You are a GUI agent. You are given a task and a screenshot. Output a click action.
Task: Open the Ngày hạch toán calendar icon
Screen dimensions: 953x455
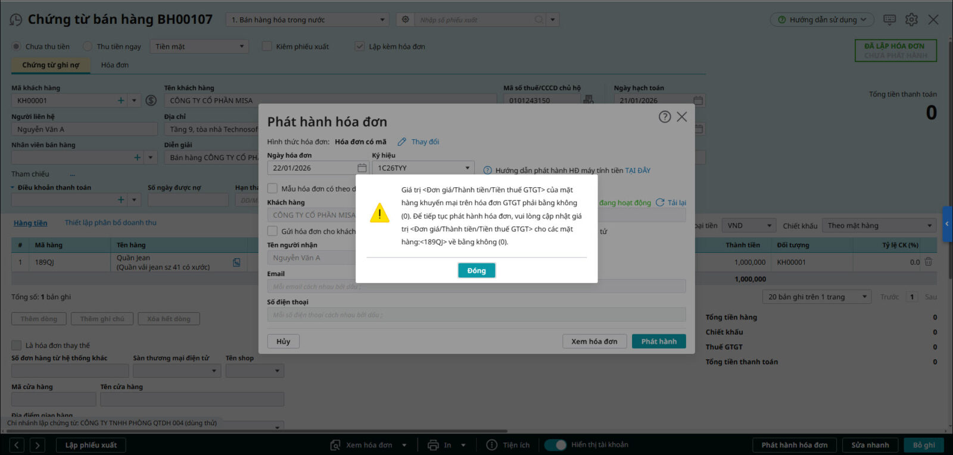pyautogui.click(x=698, y=101)
